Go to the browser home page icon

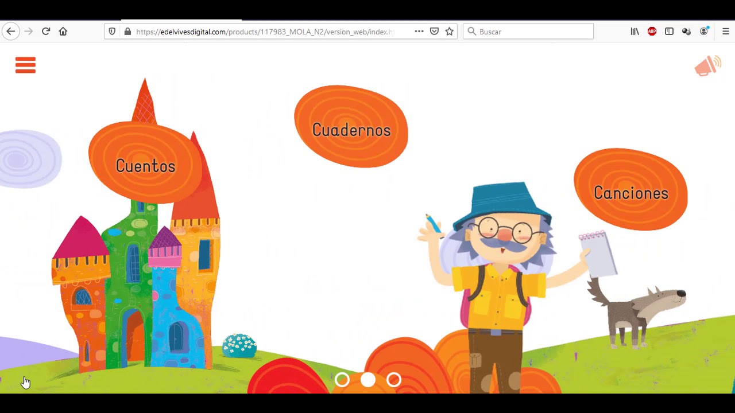[x=63, y=32]
